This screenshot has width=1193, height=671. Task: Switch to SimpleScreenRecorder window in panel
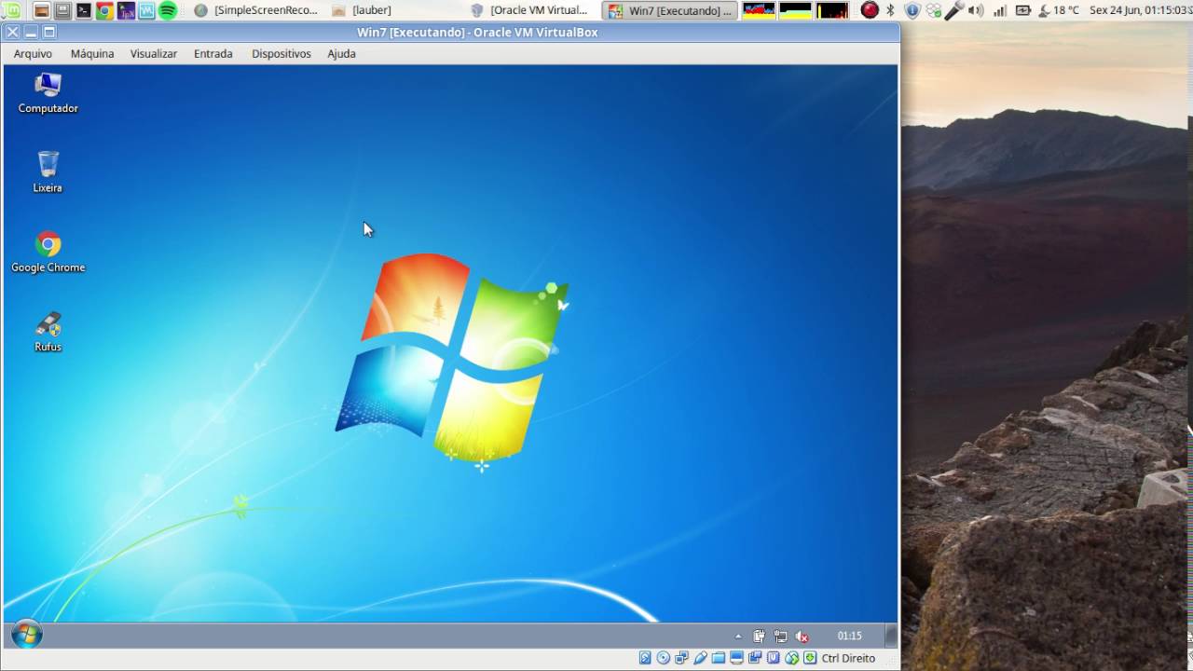pos(256,11)
